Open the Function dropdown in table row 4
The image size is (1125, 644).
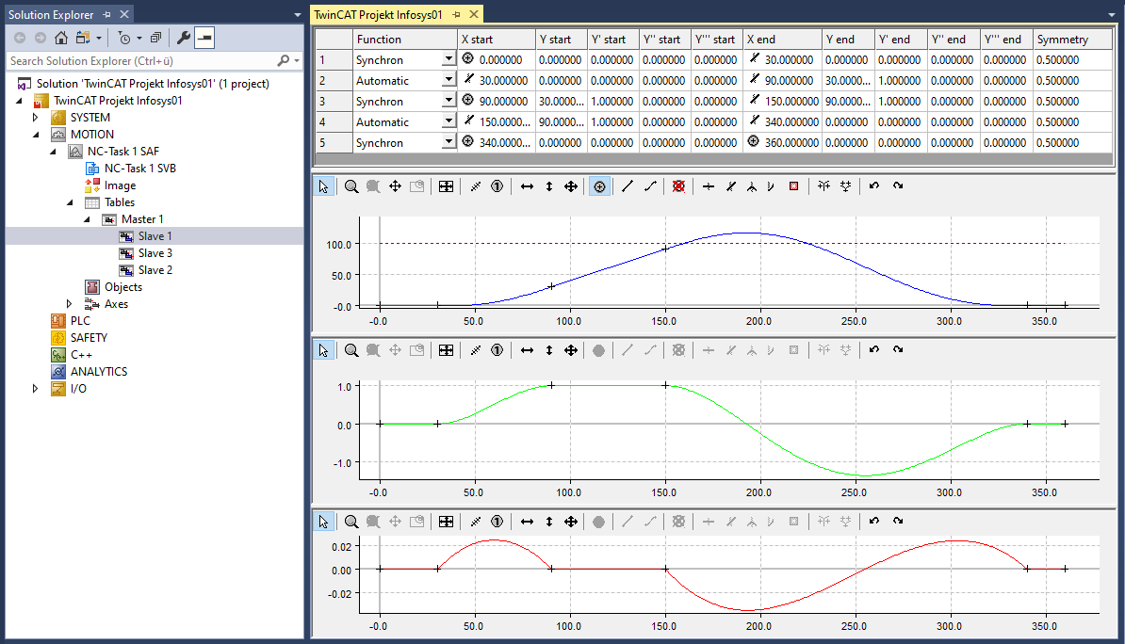(448, 121)
